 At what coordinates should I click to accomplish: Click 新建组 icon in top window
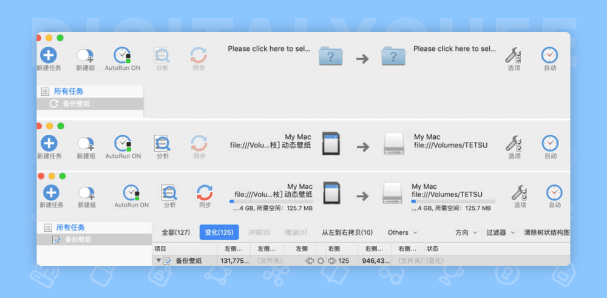(x=85, y=55)
